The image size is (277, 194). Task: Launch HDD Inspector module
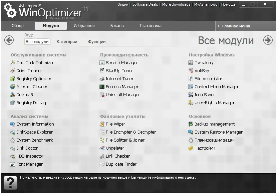pos(27,156)
